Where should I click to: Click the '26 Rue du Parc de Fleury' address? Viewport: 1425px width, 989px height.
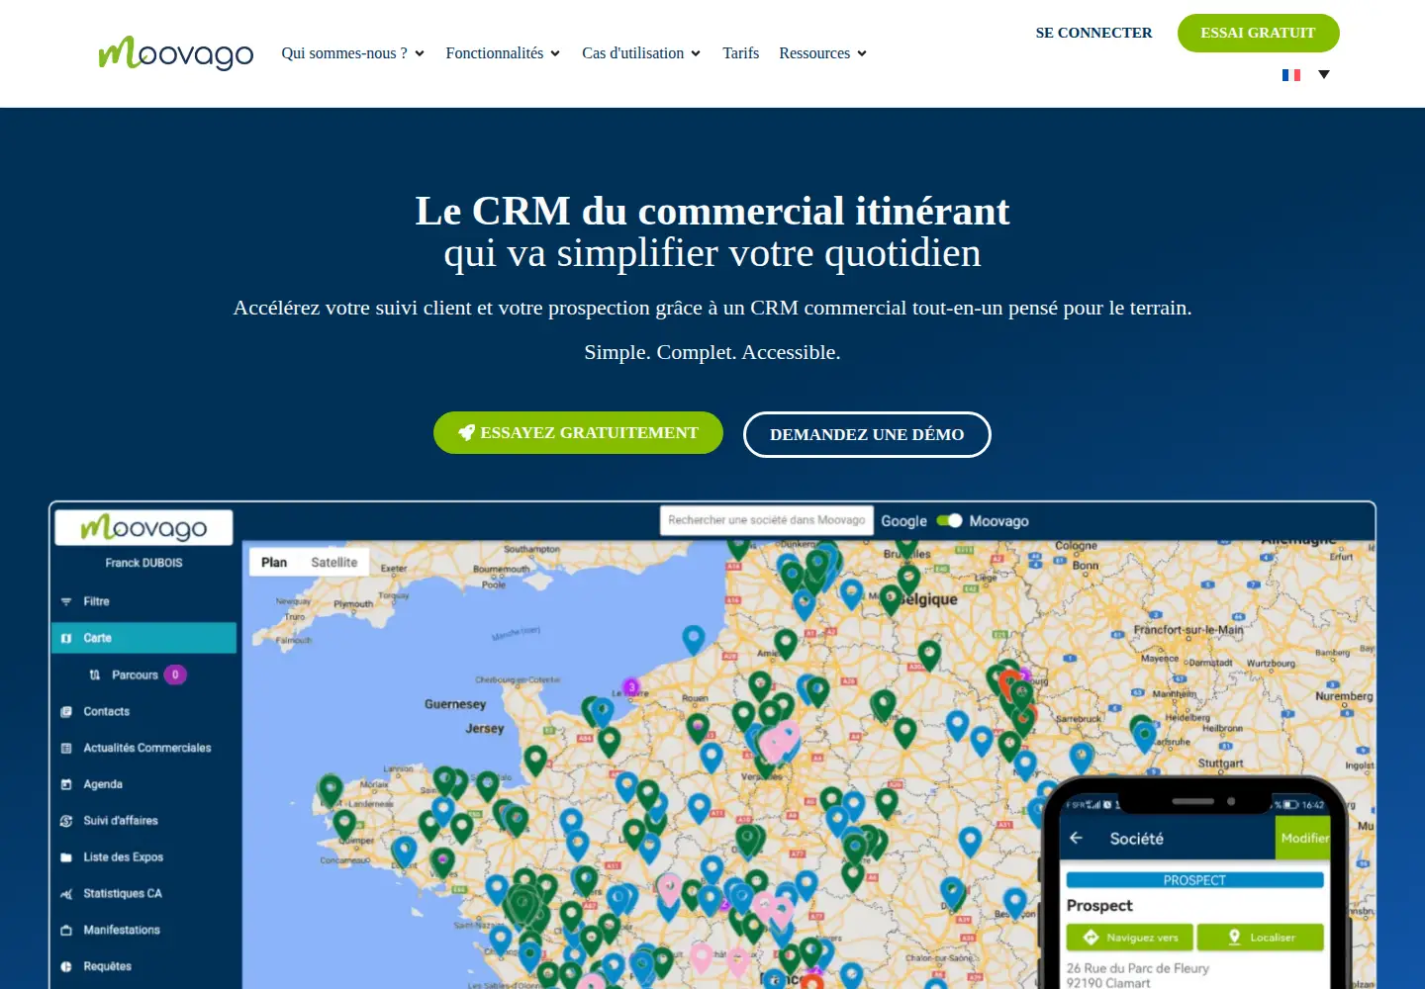(x=1138, y=969)
